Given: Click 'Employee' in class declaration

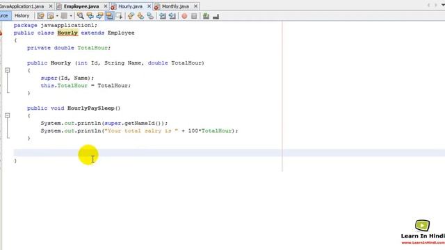Looking at the screenshot, I should pyautogui.click(x=121, y=33).
